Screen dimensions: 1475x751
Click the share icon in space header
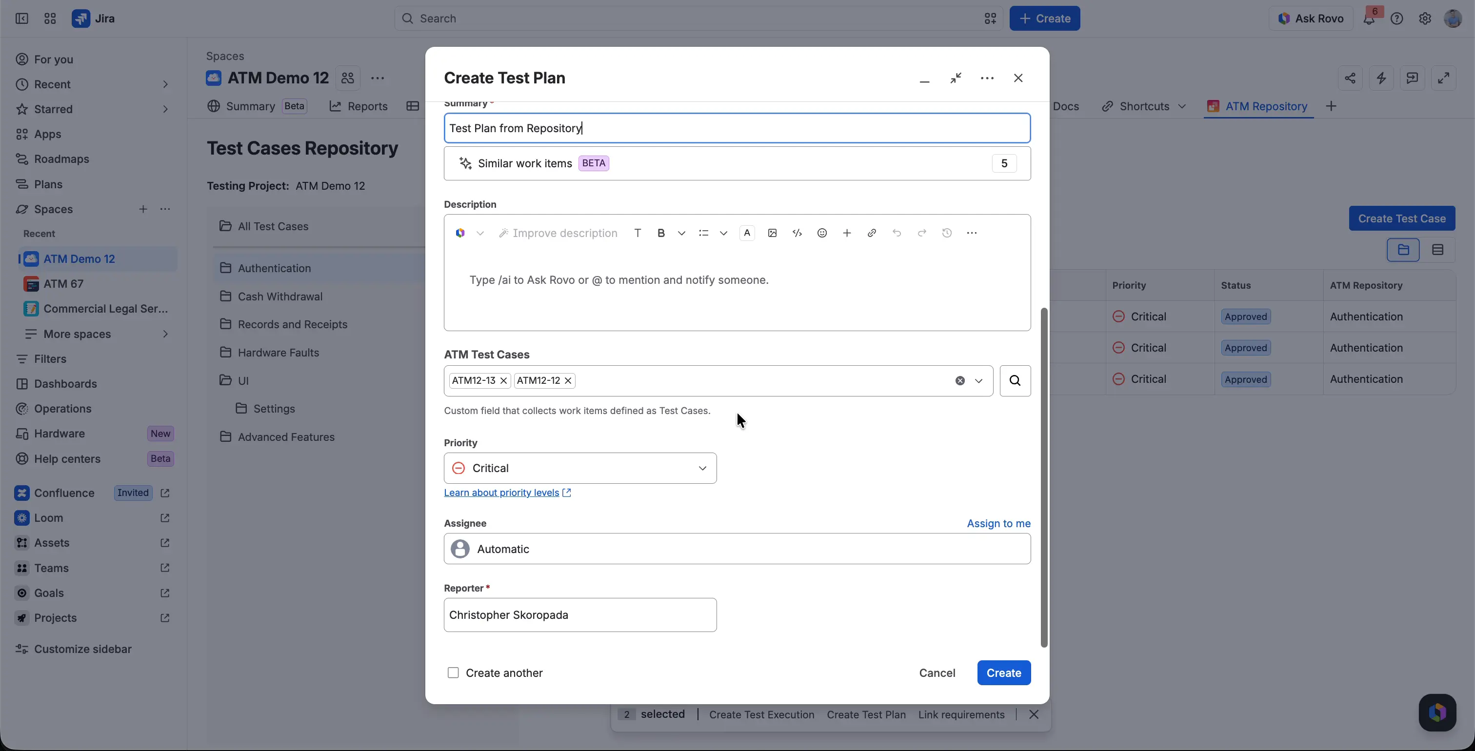pyautogui.click(x=1350, y=78)
